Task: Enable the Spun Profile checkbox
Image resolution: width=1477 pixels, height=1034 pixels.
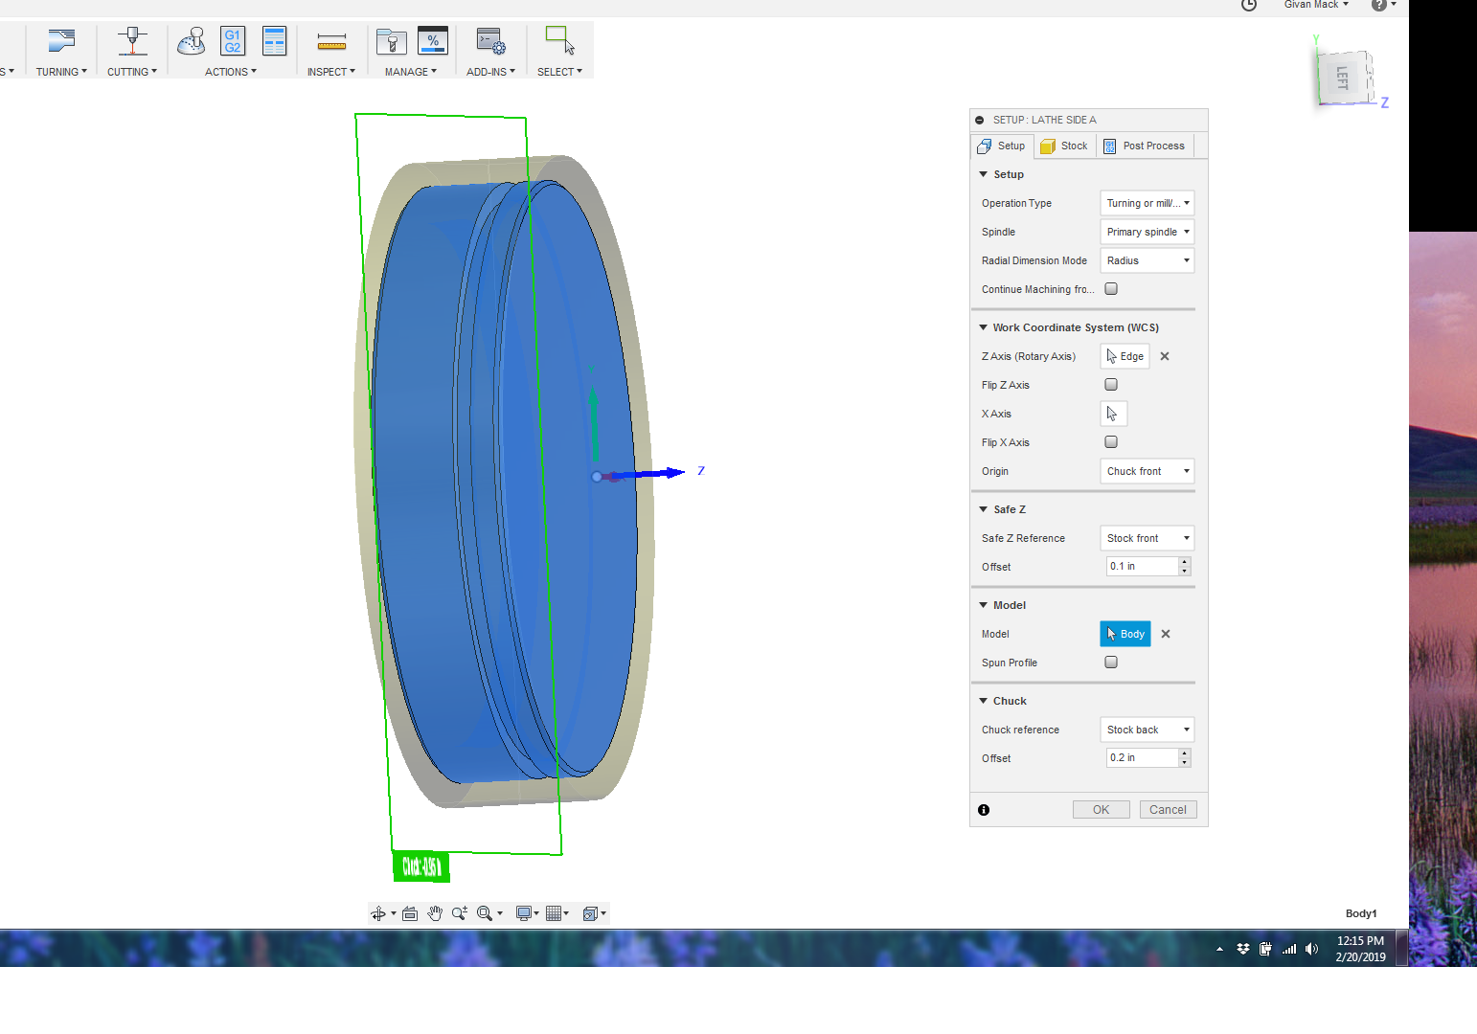Action: click(x=1110, y=662)
